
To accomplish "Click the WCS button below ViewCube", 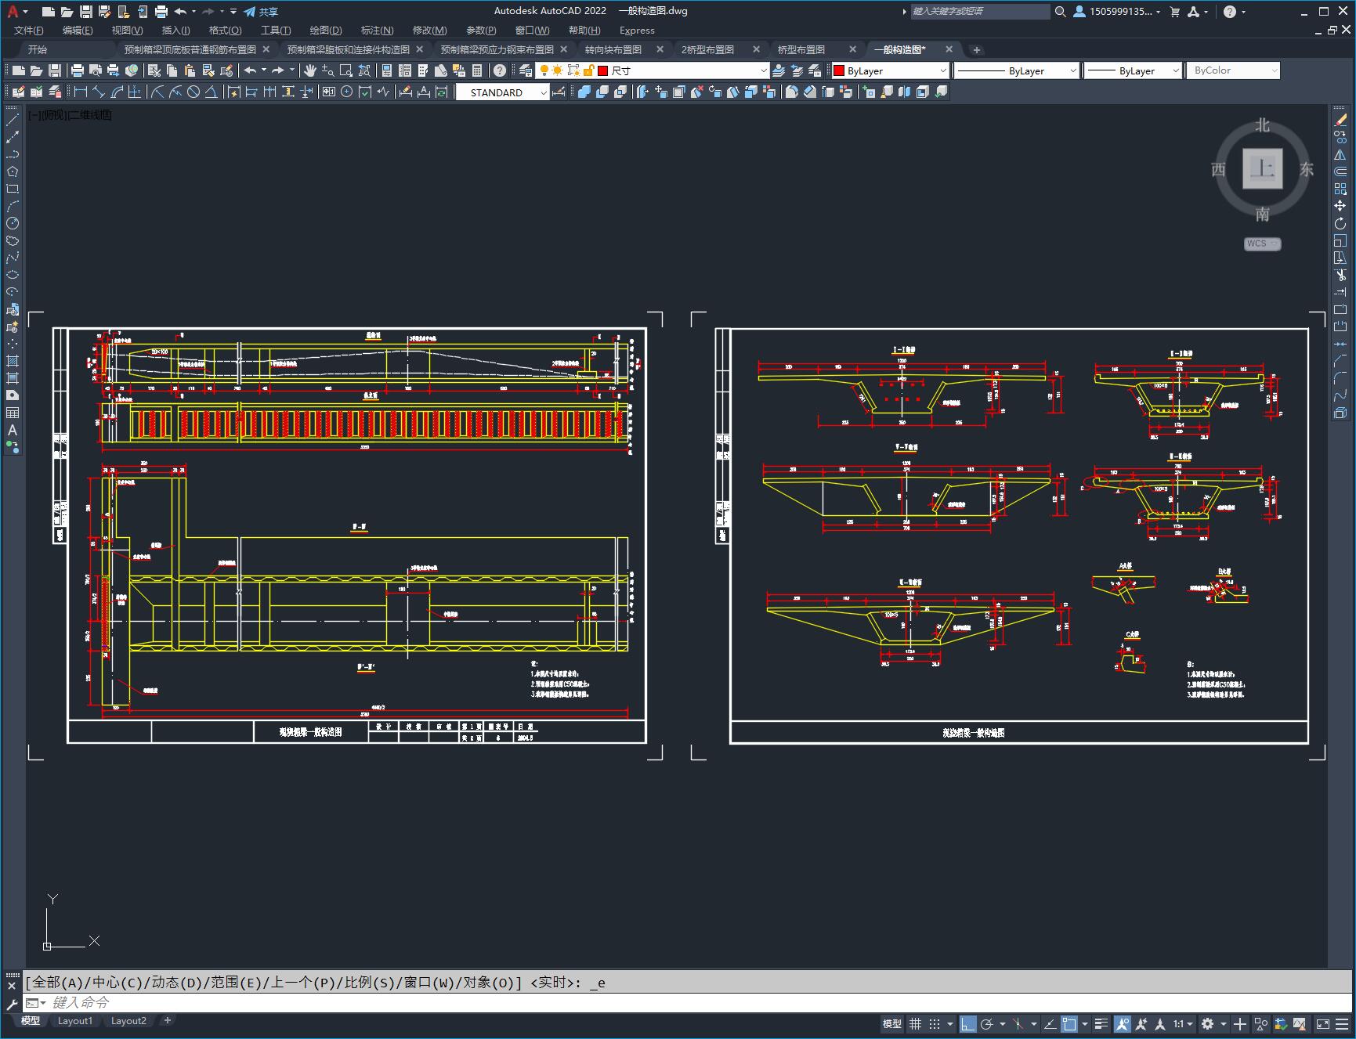I will (x=1261, y=244).
